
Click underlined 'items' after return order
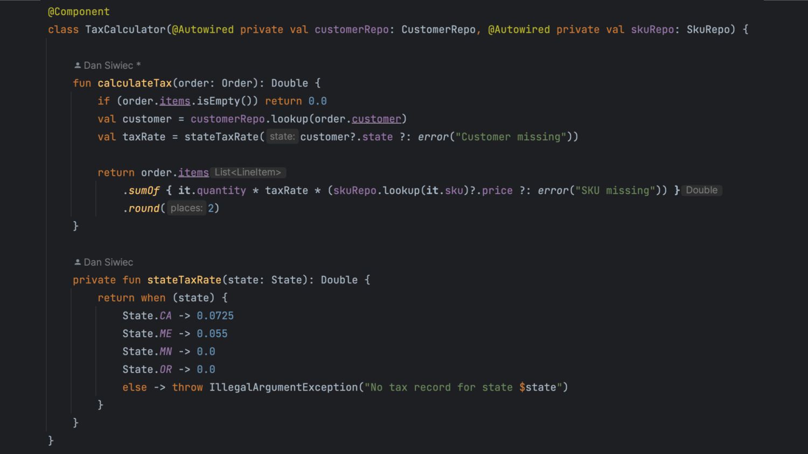[x=193, y=173]
